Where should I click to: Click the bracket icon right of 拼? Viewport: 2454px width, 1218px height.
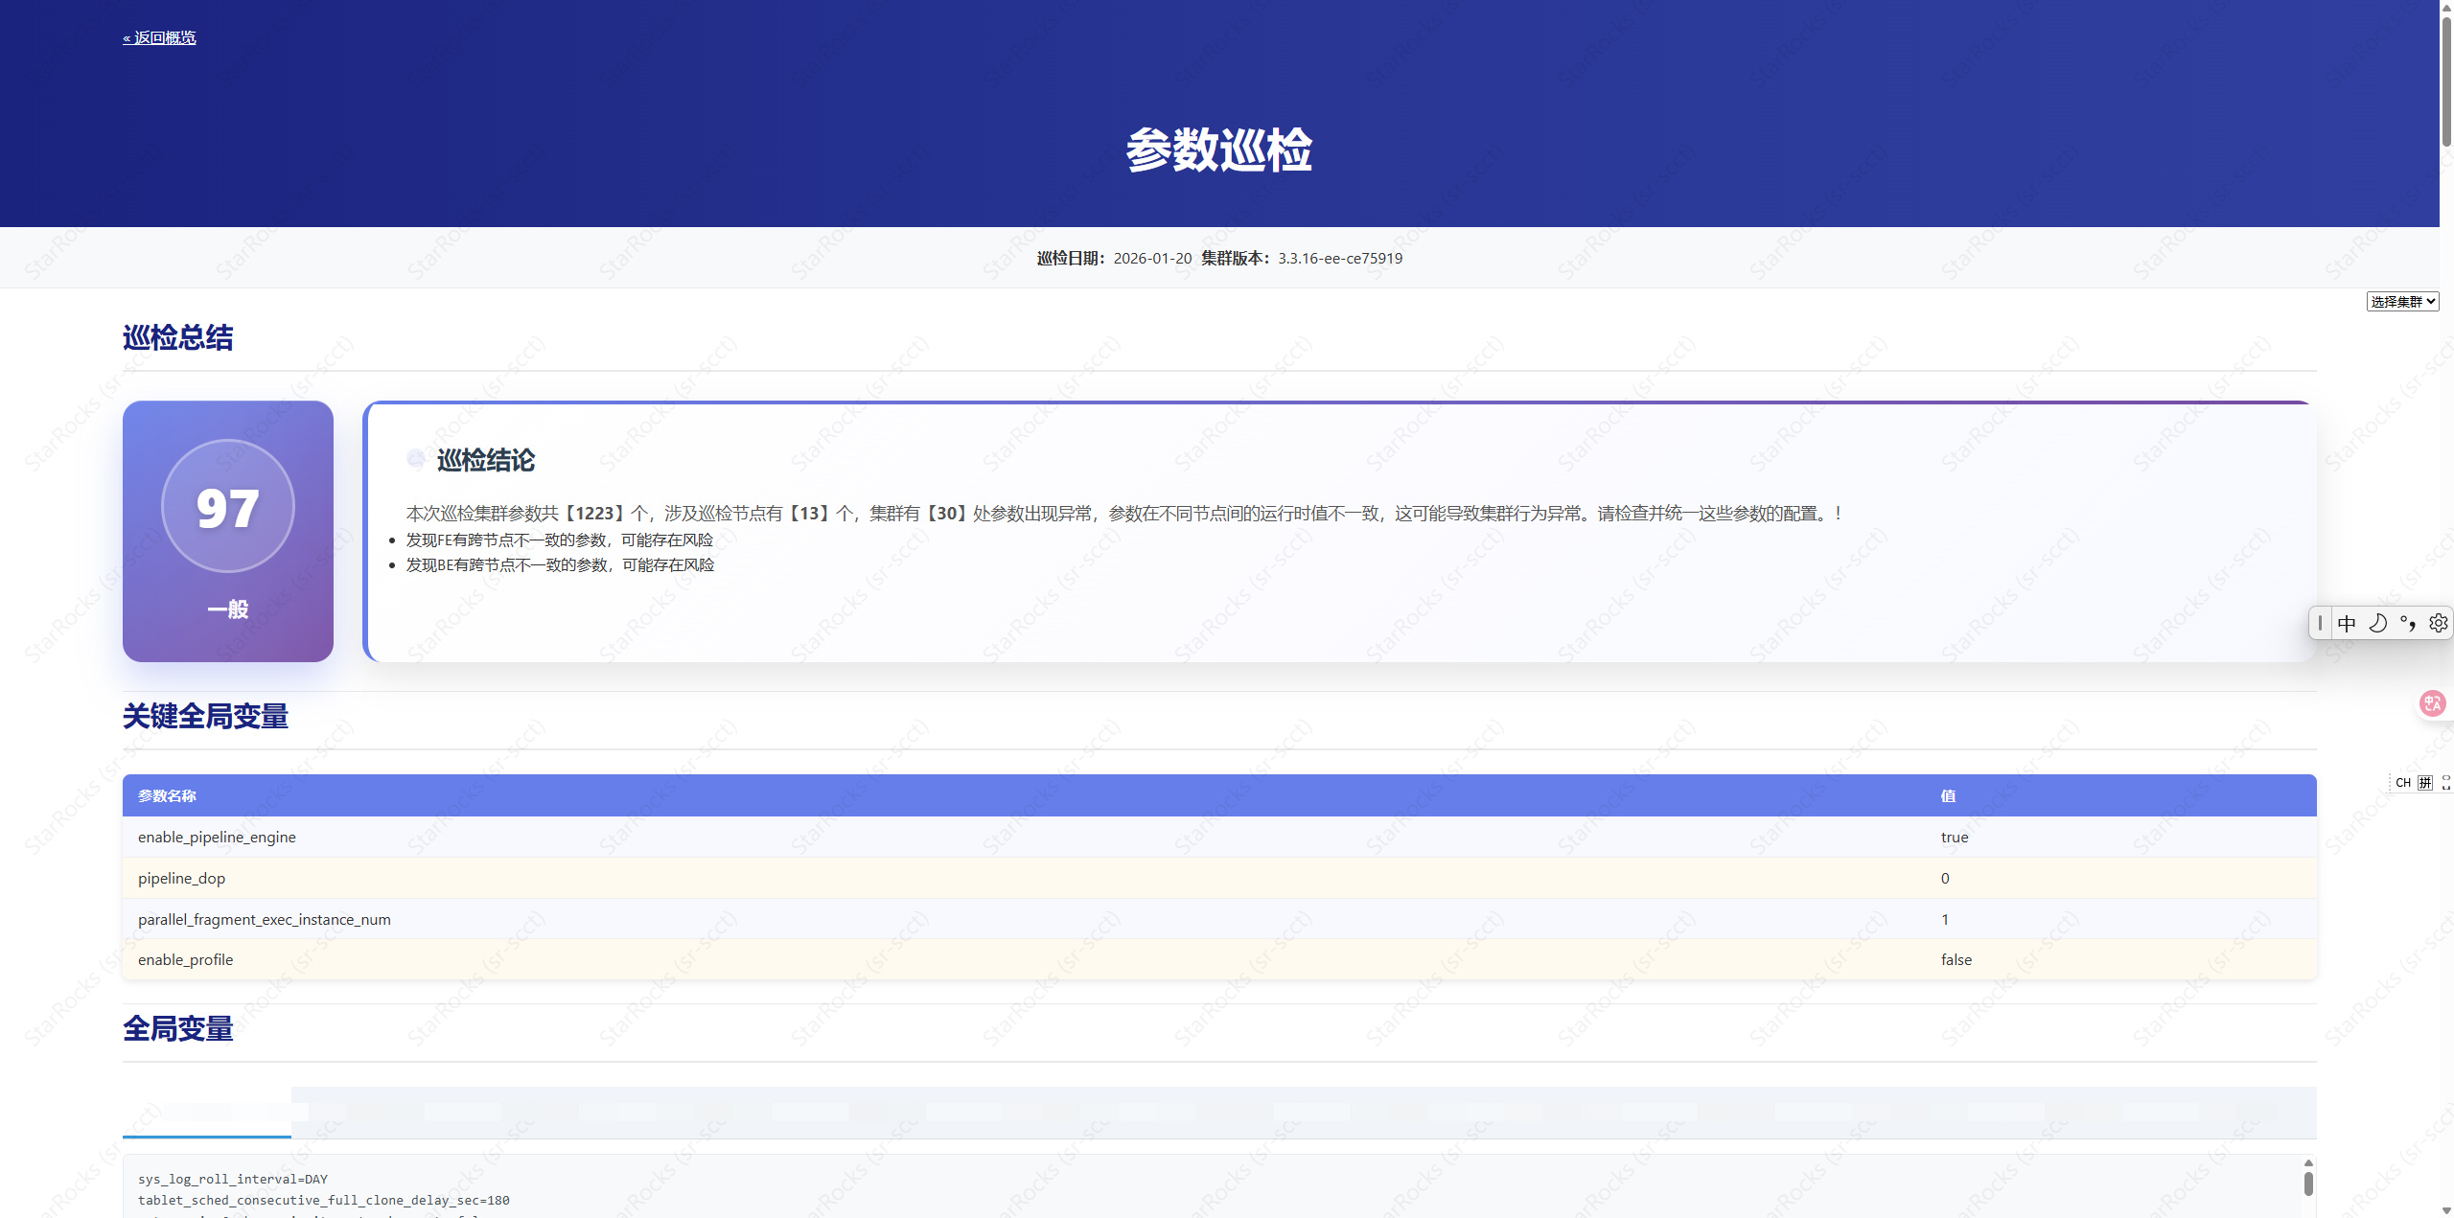2445,783
